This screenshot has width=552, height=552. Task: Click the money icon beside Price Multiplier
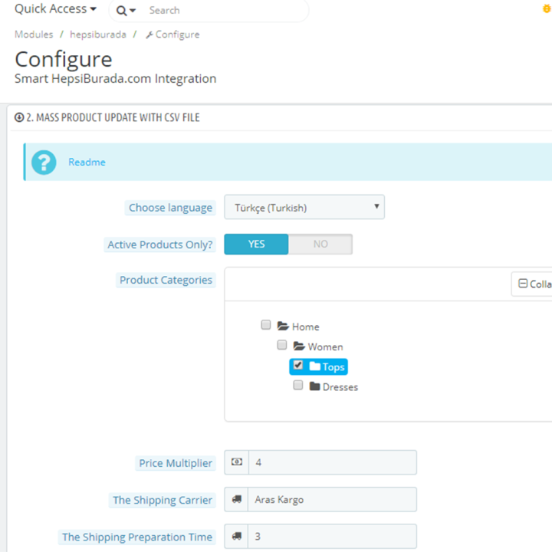pos(237,462)
